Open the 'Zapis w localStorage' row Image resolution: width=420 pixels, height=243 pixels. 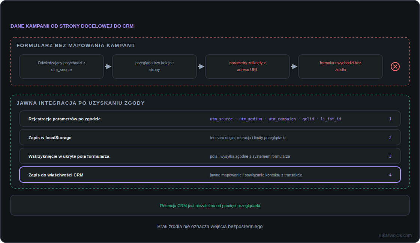210,137
